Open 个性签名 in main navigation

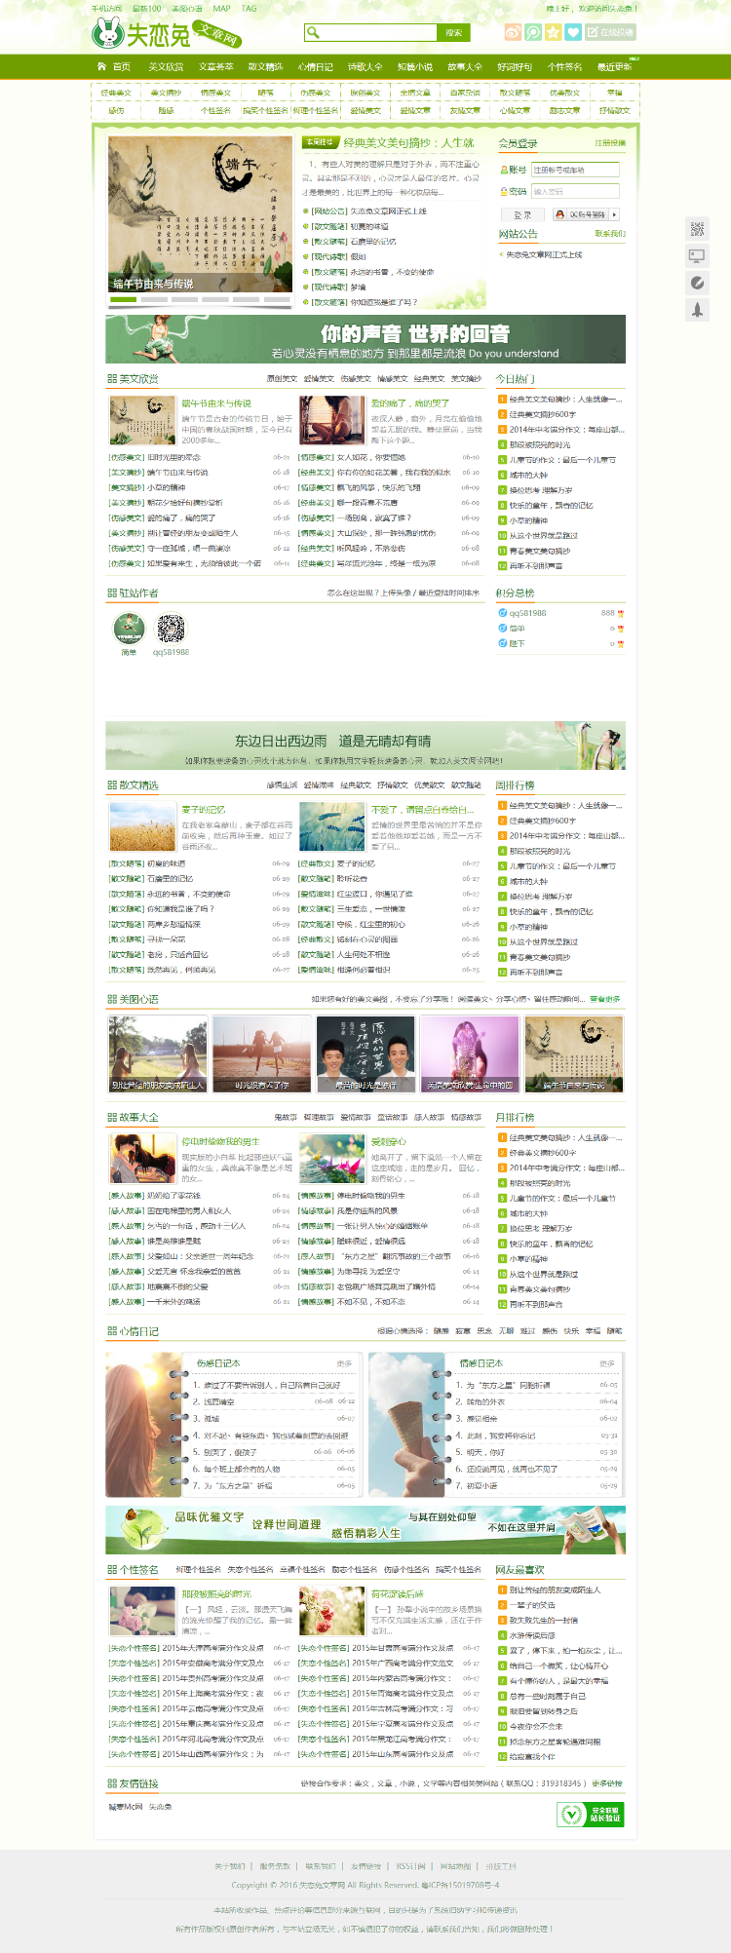tap(565, 67)
